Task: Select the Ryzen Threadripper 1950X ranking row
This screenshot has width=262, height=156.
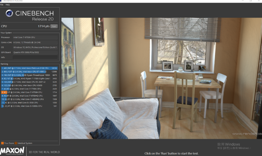Action: 29,75
